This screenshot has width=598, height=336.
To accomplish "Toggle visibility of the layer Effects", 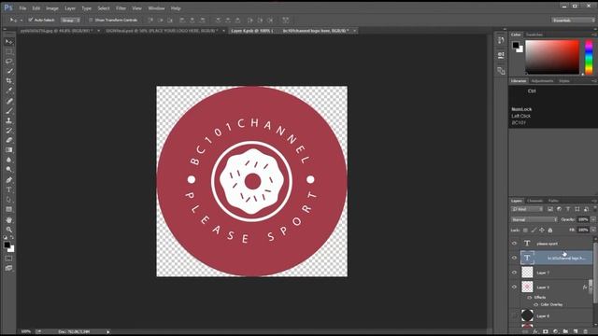I will 530,298.
